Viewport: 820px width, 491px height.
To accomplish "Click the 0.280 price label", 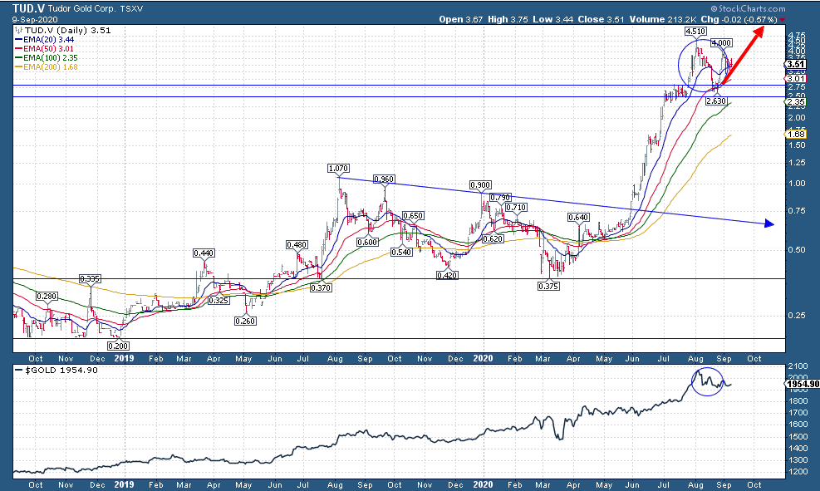I will tap(47, 297).
